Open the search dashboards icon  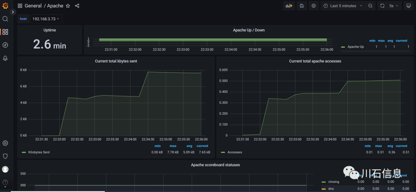[5, 19]
